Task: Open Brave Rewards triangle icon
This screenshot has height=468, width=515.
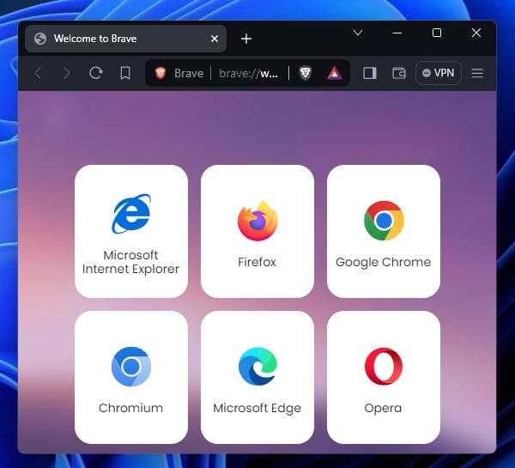Action: tap(335, 73)
